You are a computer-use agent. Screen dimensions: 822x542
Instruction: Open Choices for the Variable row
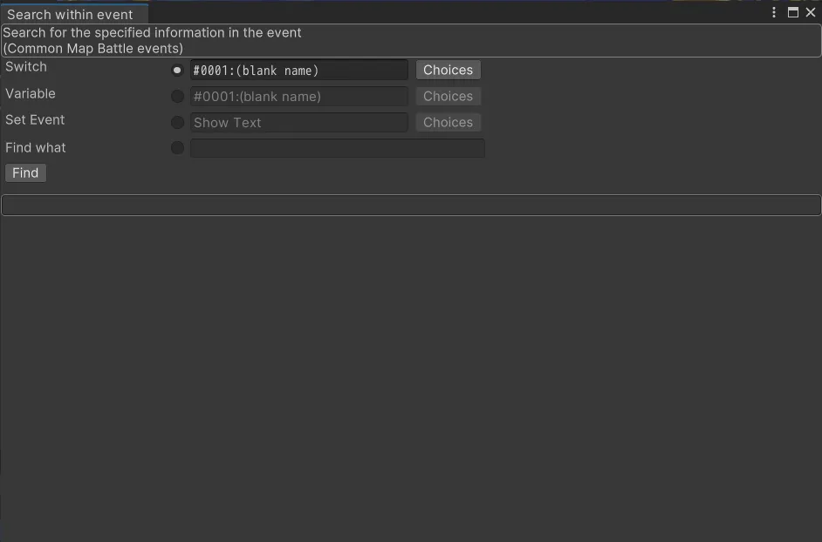[x=448, y=97]
